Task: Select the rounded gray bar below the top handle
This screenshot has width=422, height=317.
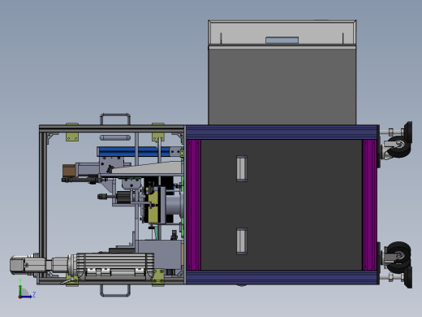Action: (115, 137)
